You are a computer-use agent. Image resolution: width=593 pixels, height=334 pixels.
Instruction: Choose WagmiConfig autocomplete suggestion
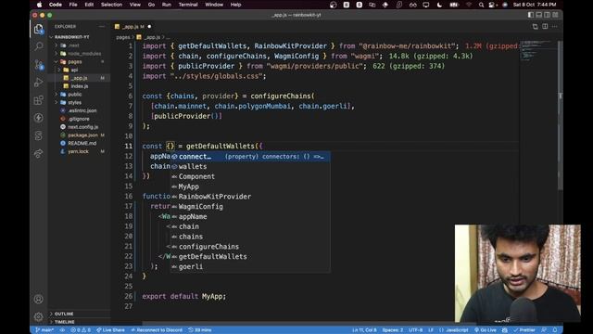click(250, 207)
